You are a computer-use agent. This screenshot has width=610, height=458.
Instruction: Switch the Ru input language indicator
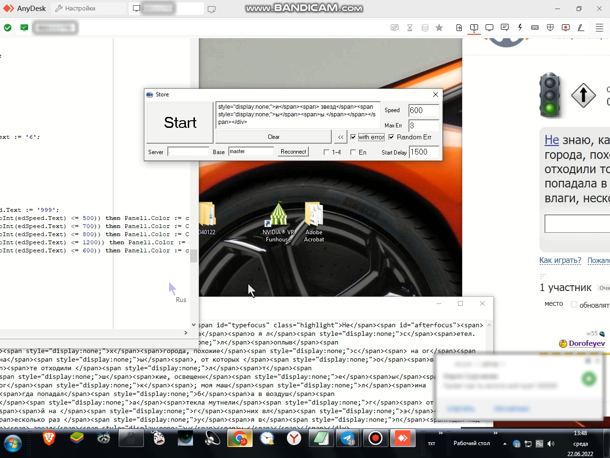[x=539, y=444]
